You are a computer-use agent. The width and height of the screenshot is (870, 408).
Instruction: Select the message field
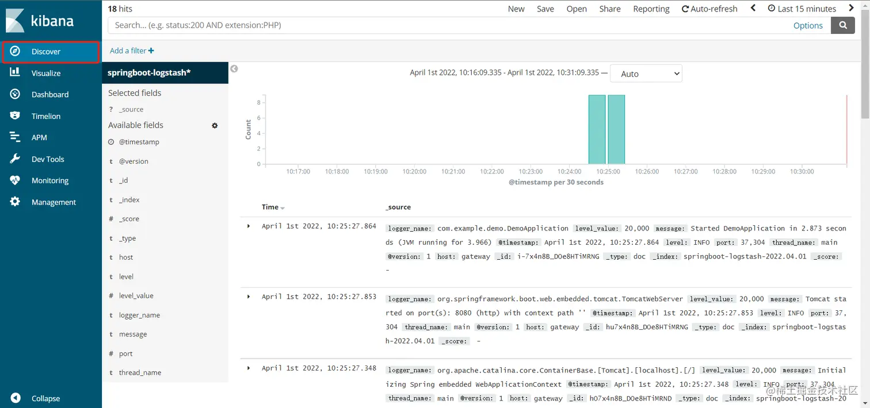[x=133, y=334]
